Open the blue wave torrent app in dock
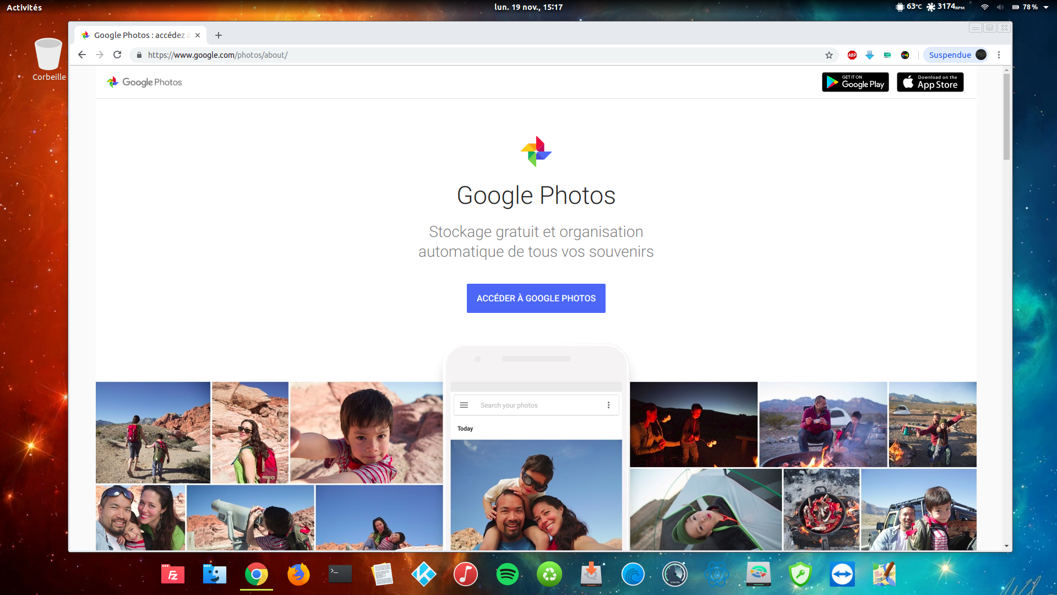 (633, 575)
